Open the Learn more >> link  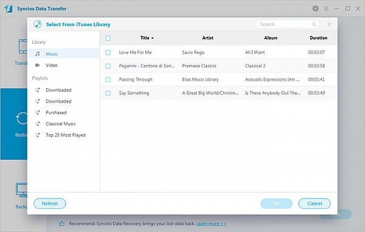pyautogui.click(x=211, y=223)
